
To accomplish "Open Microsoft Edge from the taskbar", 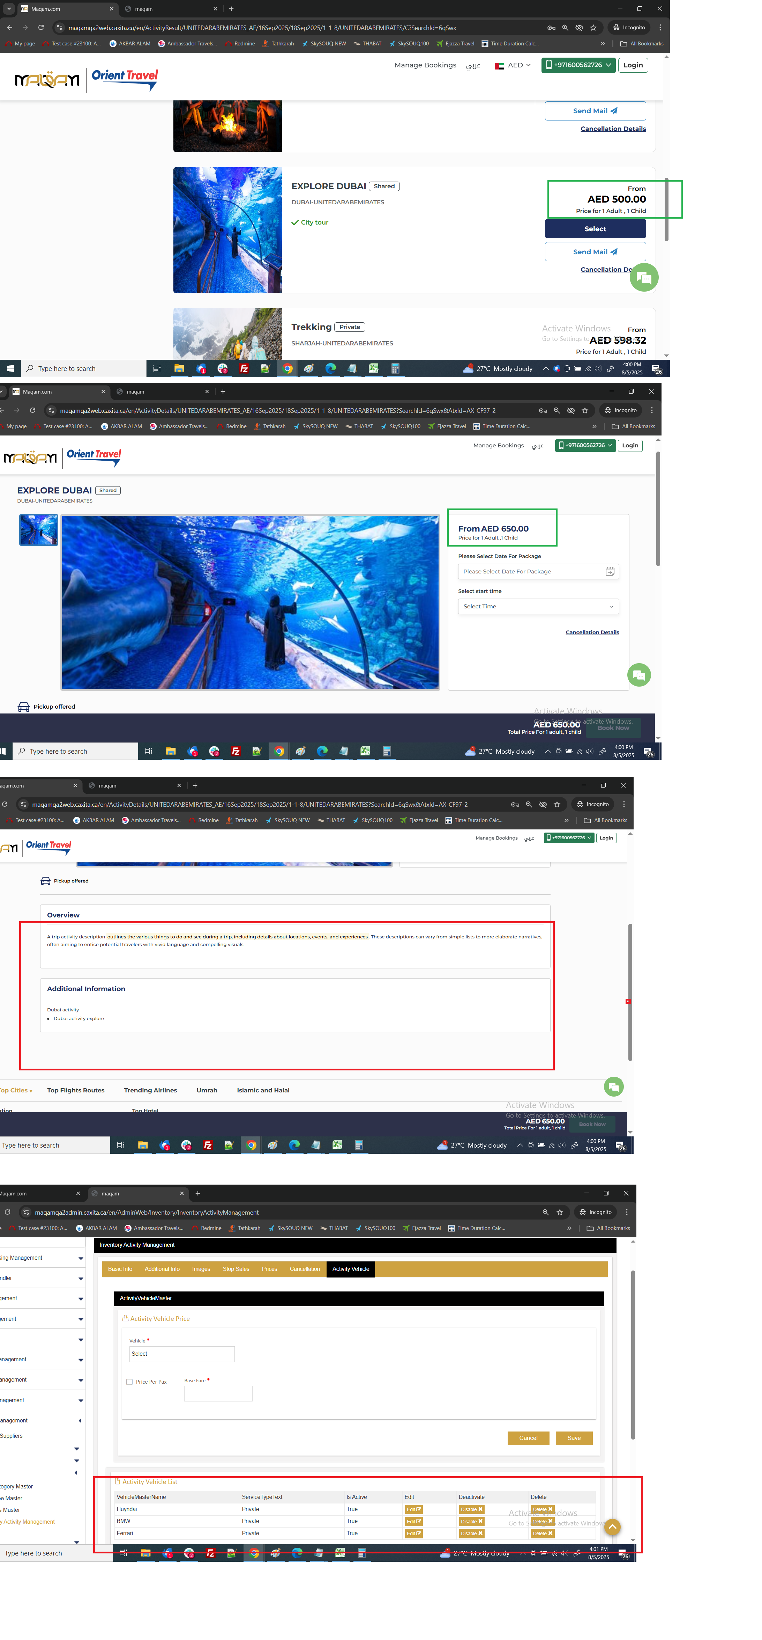I will point(331,369).
